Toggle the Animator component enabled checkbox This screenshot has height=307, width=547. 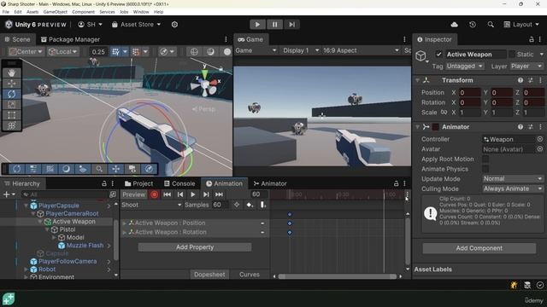click(435, 127)
